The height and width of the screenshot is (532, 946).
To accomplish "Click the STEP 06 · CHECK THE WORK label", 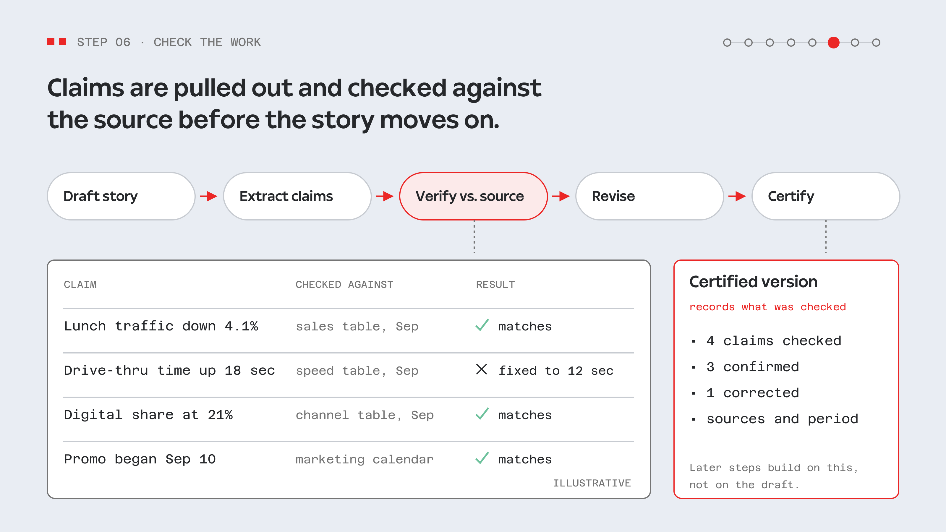I will coord(169,42).
